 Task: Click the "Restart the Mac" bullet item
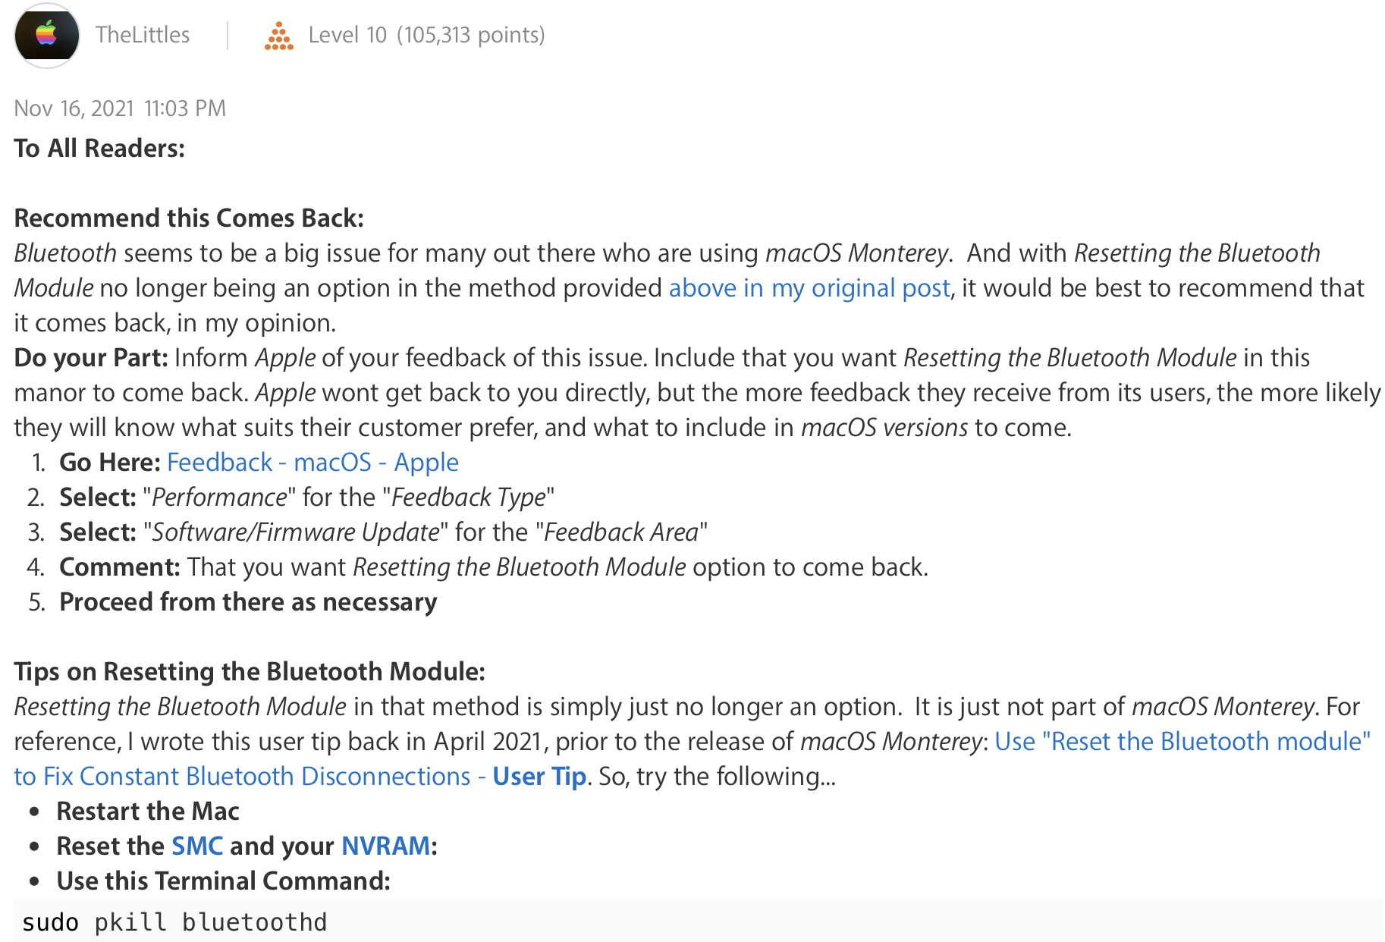[148, 812]
